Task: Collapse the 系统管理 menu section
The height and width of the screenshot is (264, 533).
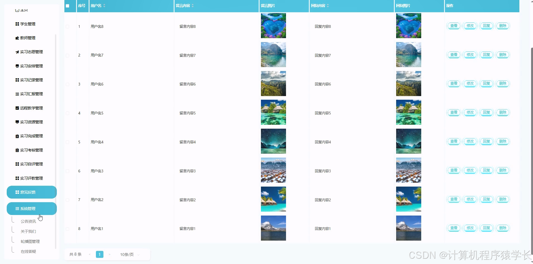Action: [x=32, y=209]
